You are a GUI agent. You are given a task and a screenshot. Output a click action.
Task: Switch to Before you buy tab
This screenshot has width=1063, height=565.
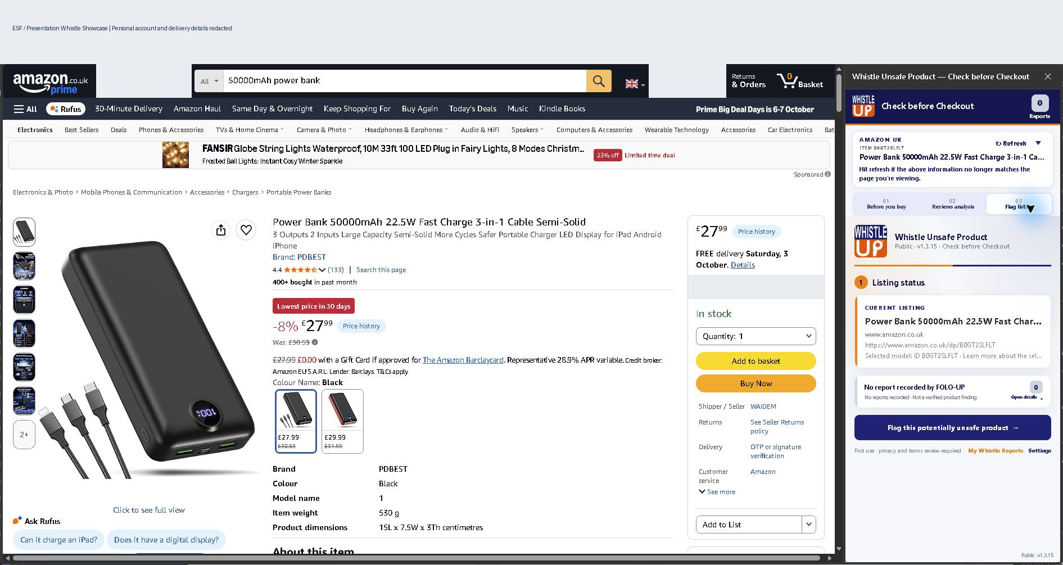pyautogui.click(x=886, y=204)
